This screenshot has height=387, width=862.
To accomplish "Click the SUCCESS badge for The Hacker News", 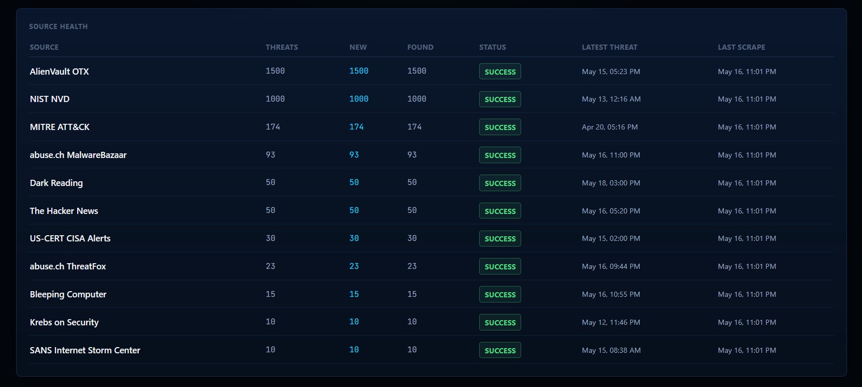I will point(500,211).
